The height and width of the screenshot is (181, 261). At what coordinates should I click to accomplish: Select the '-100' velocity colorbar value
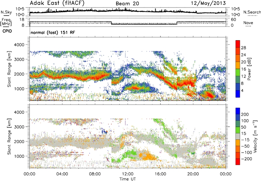pyautogui.click(x=247, y=153)
